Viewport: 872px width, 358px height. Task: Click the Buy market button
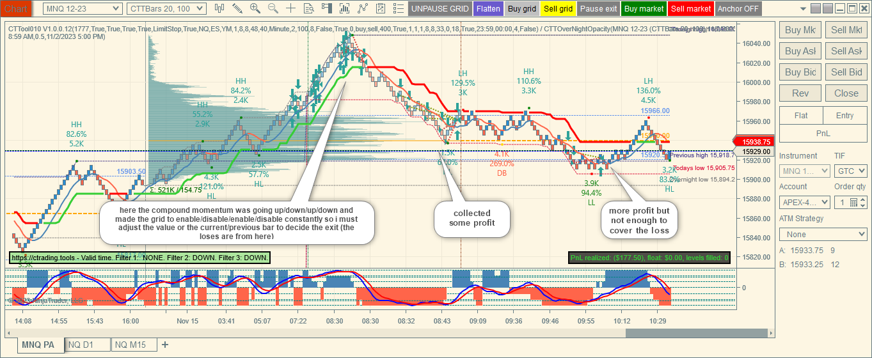tap(644, 9)
